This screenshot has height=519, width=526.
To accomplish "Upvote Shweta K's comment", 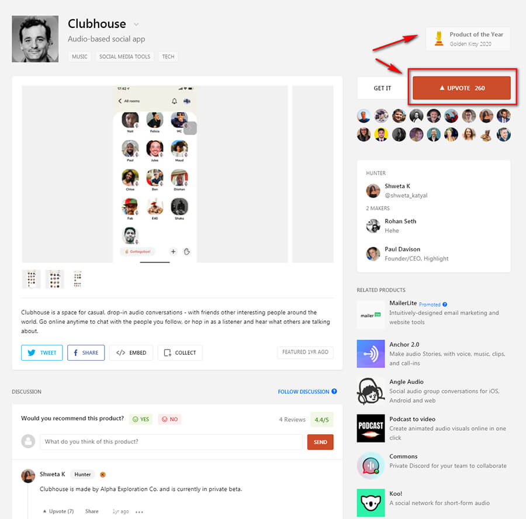I will coord(58,511).
